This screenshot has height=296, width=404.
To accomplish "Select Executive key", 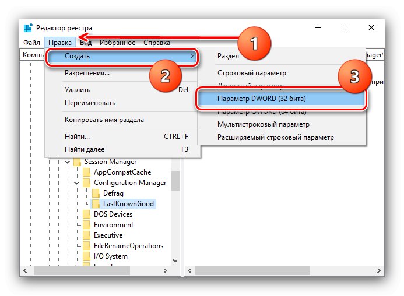I will point(108,235).
